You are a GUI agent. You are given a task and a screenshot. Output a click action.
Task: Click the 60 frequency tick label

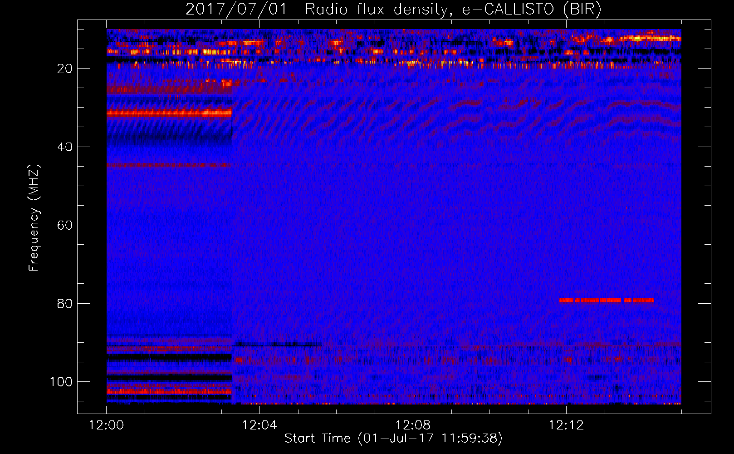[65, 225]
